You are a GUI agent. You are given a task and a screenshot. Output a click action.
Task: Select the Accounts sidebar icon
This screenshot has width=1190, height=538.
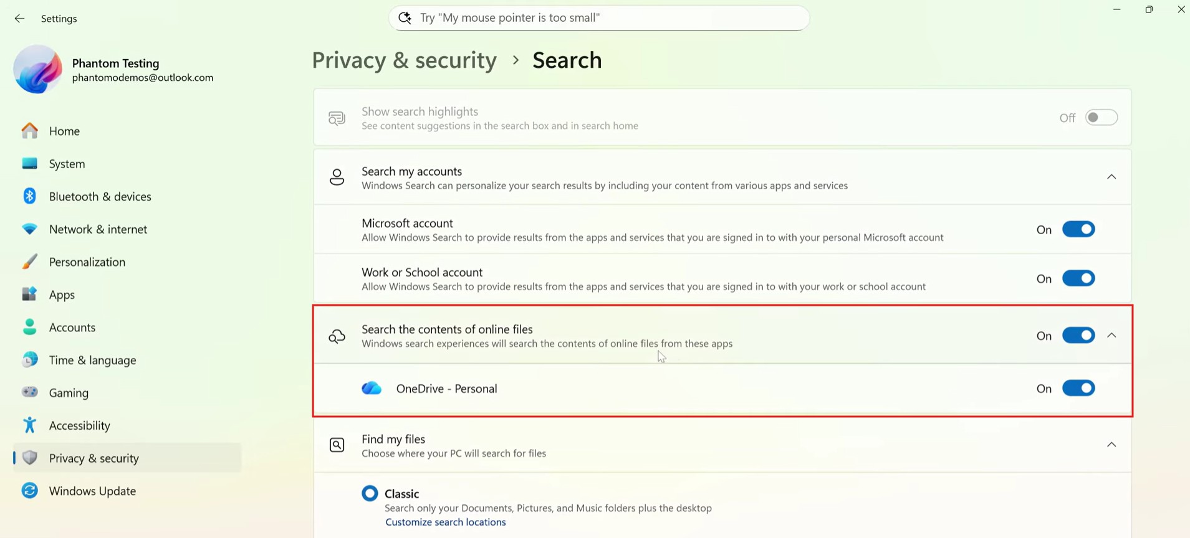pyautogui.click(x=29, y=327)
